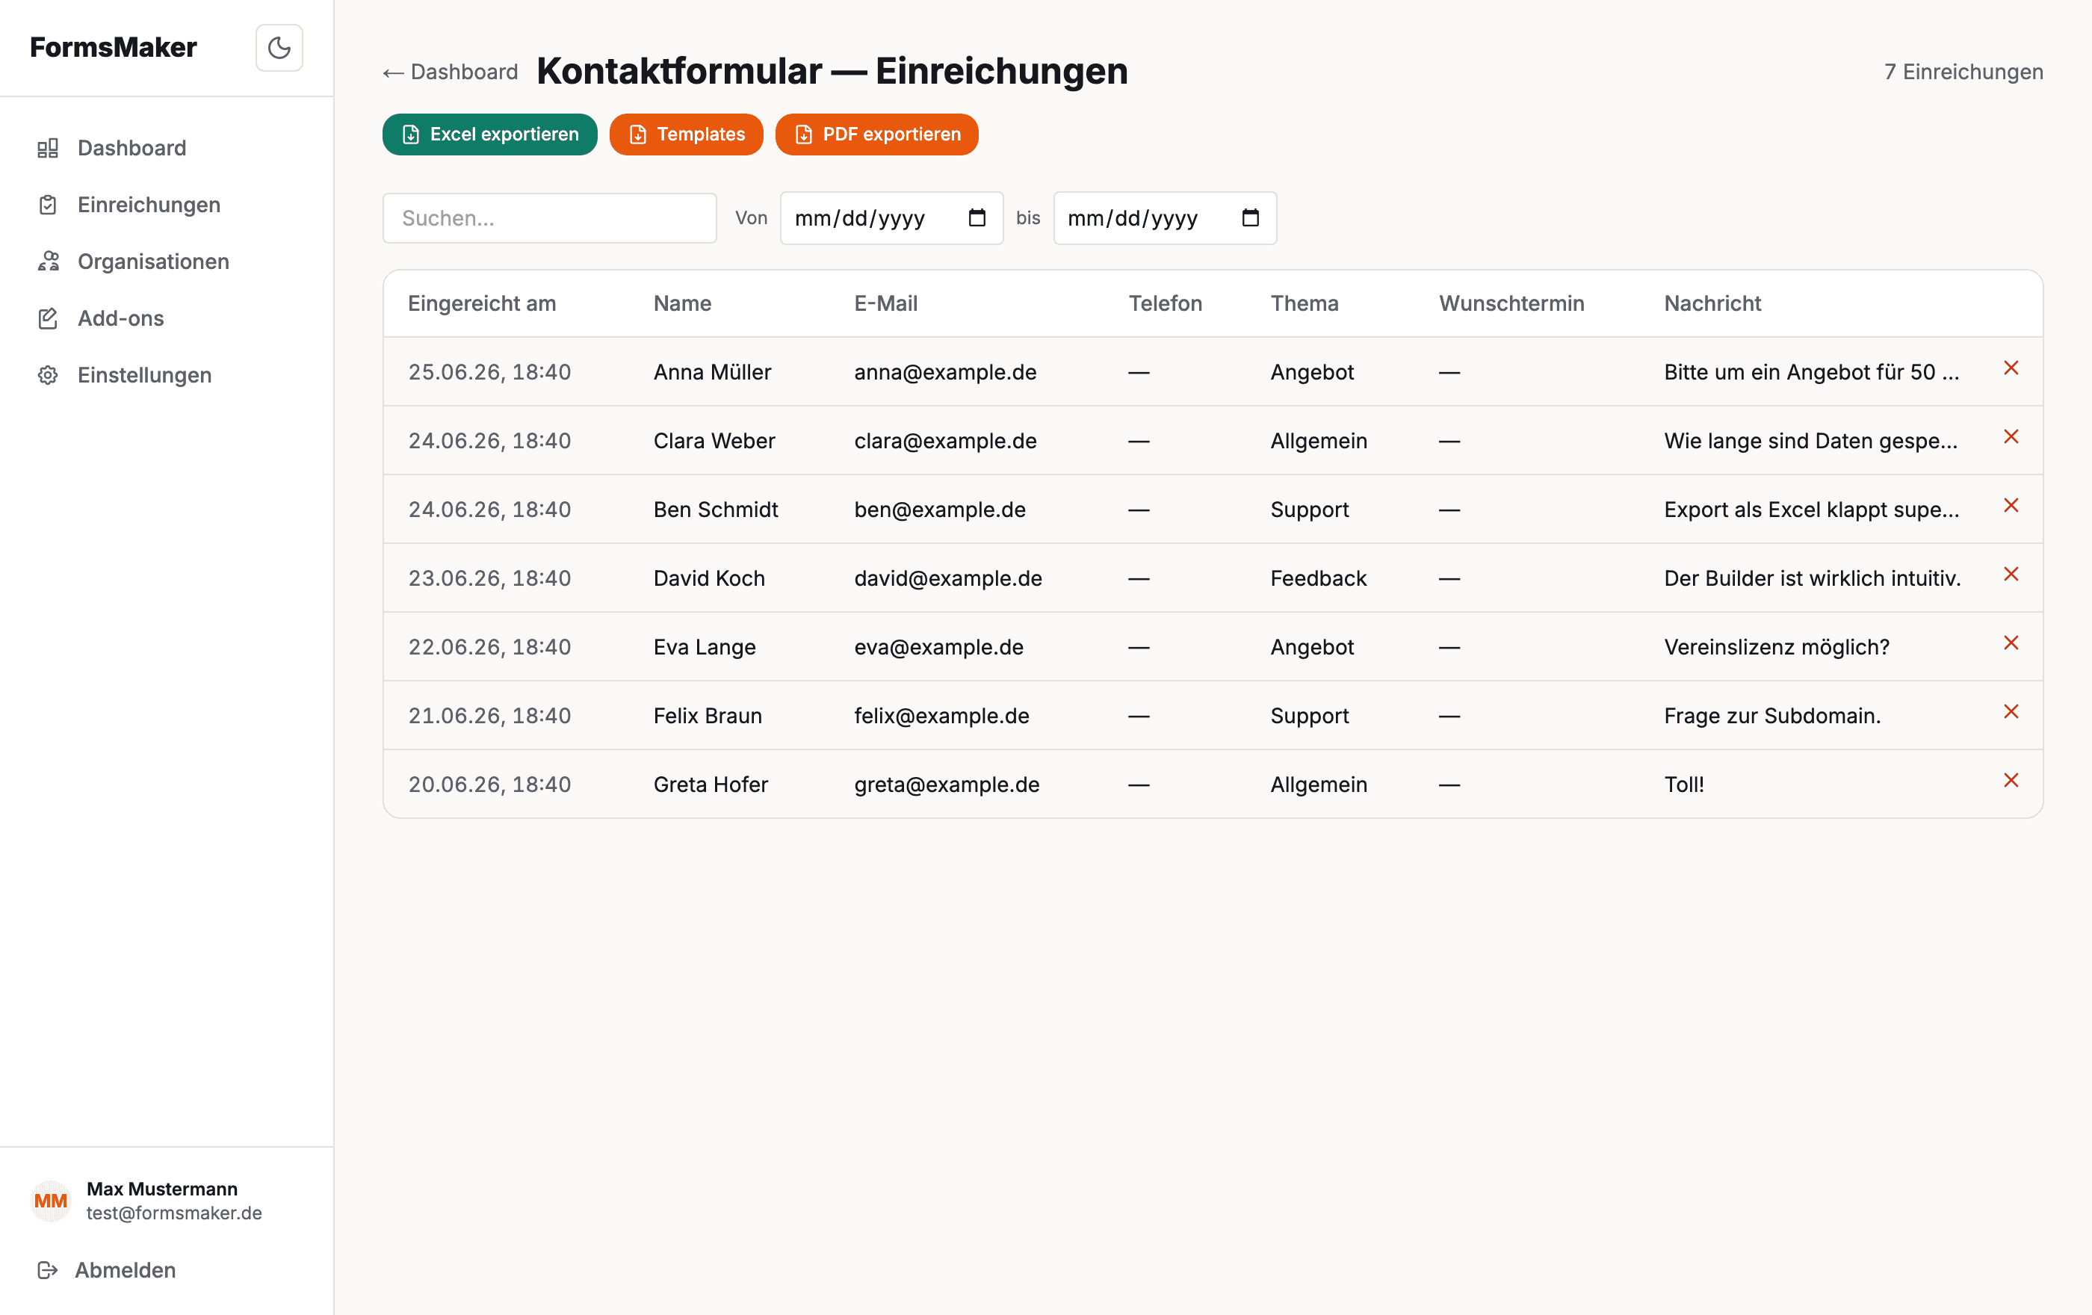The image size is (2092, 1315).
Task: Click the E-Mail column header
Action: [x=885, y=303]
